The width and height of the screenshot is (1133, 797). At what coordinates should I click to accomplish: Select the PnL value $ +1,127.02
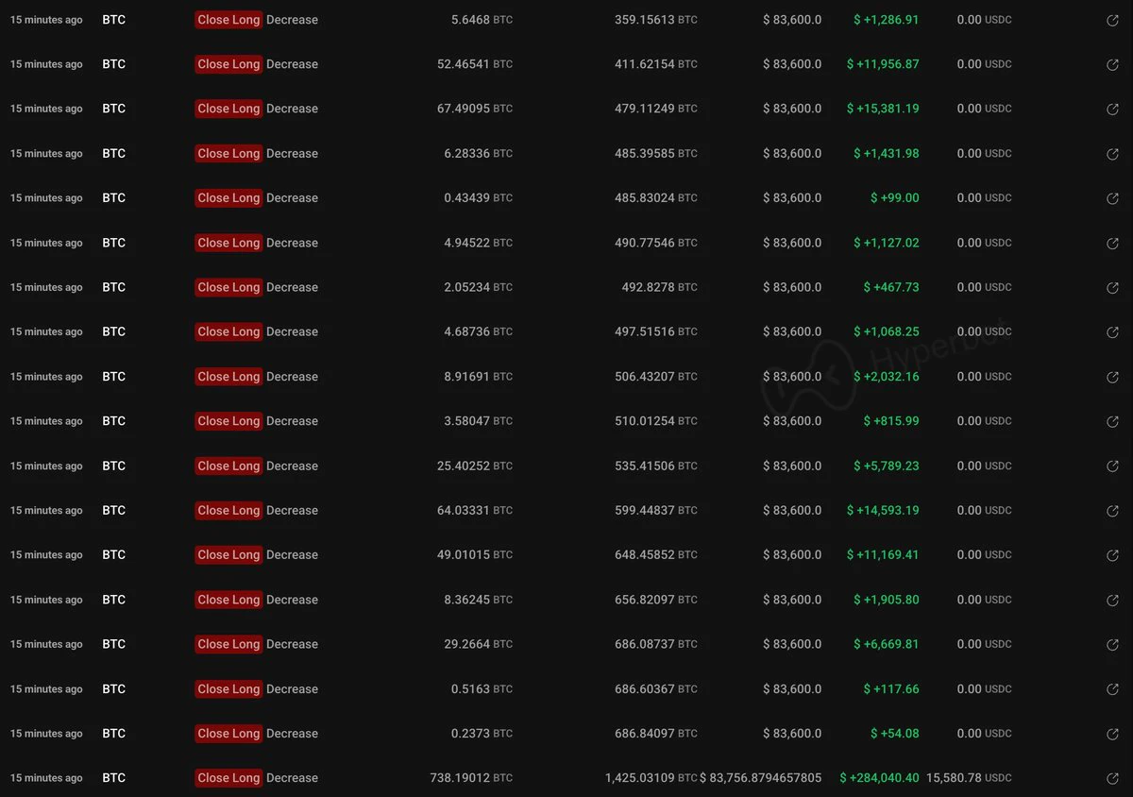tap(887, 243)
